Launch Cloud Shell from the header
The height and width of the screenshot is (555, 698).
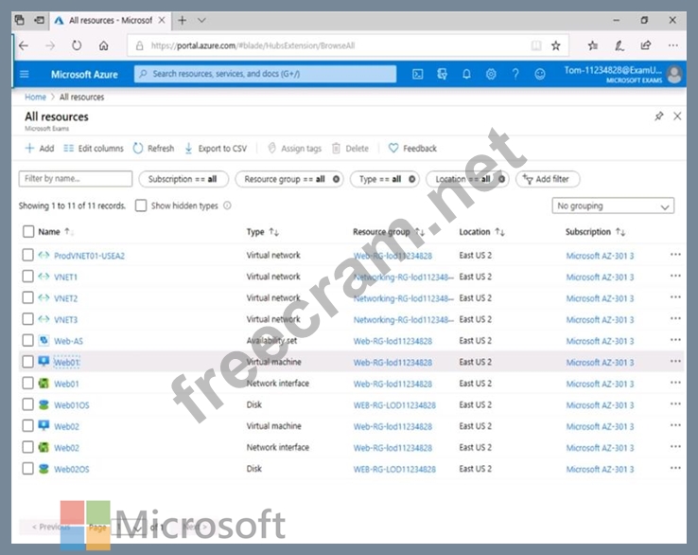click(x=417, y=74)
